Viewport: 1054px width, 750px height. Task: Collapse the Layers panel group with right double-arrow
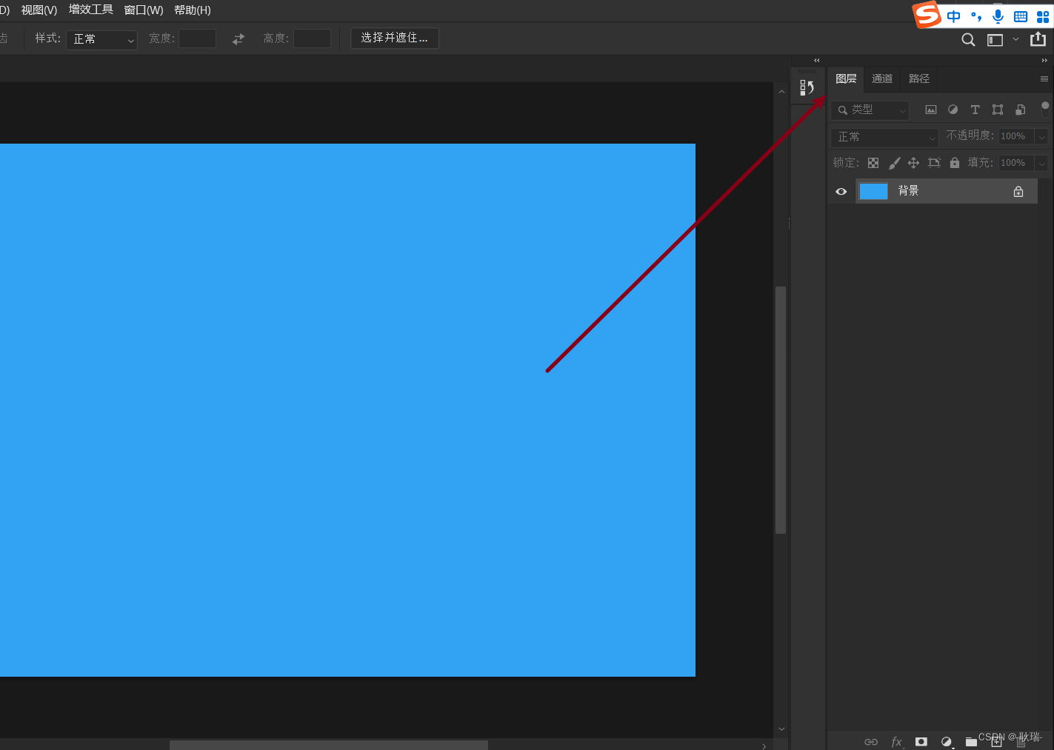click(x=1044, y=61)
